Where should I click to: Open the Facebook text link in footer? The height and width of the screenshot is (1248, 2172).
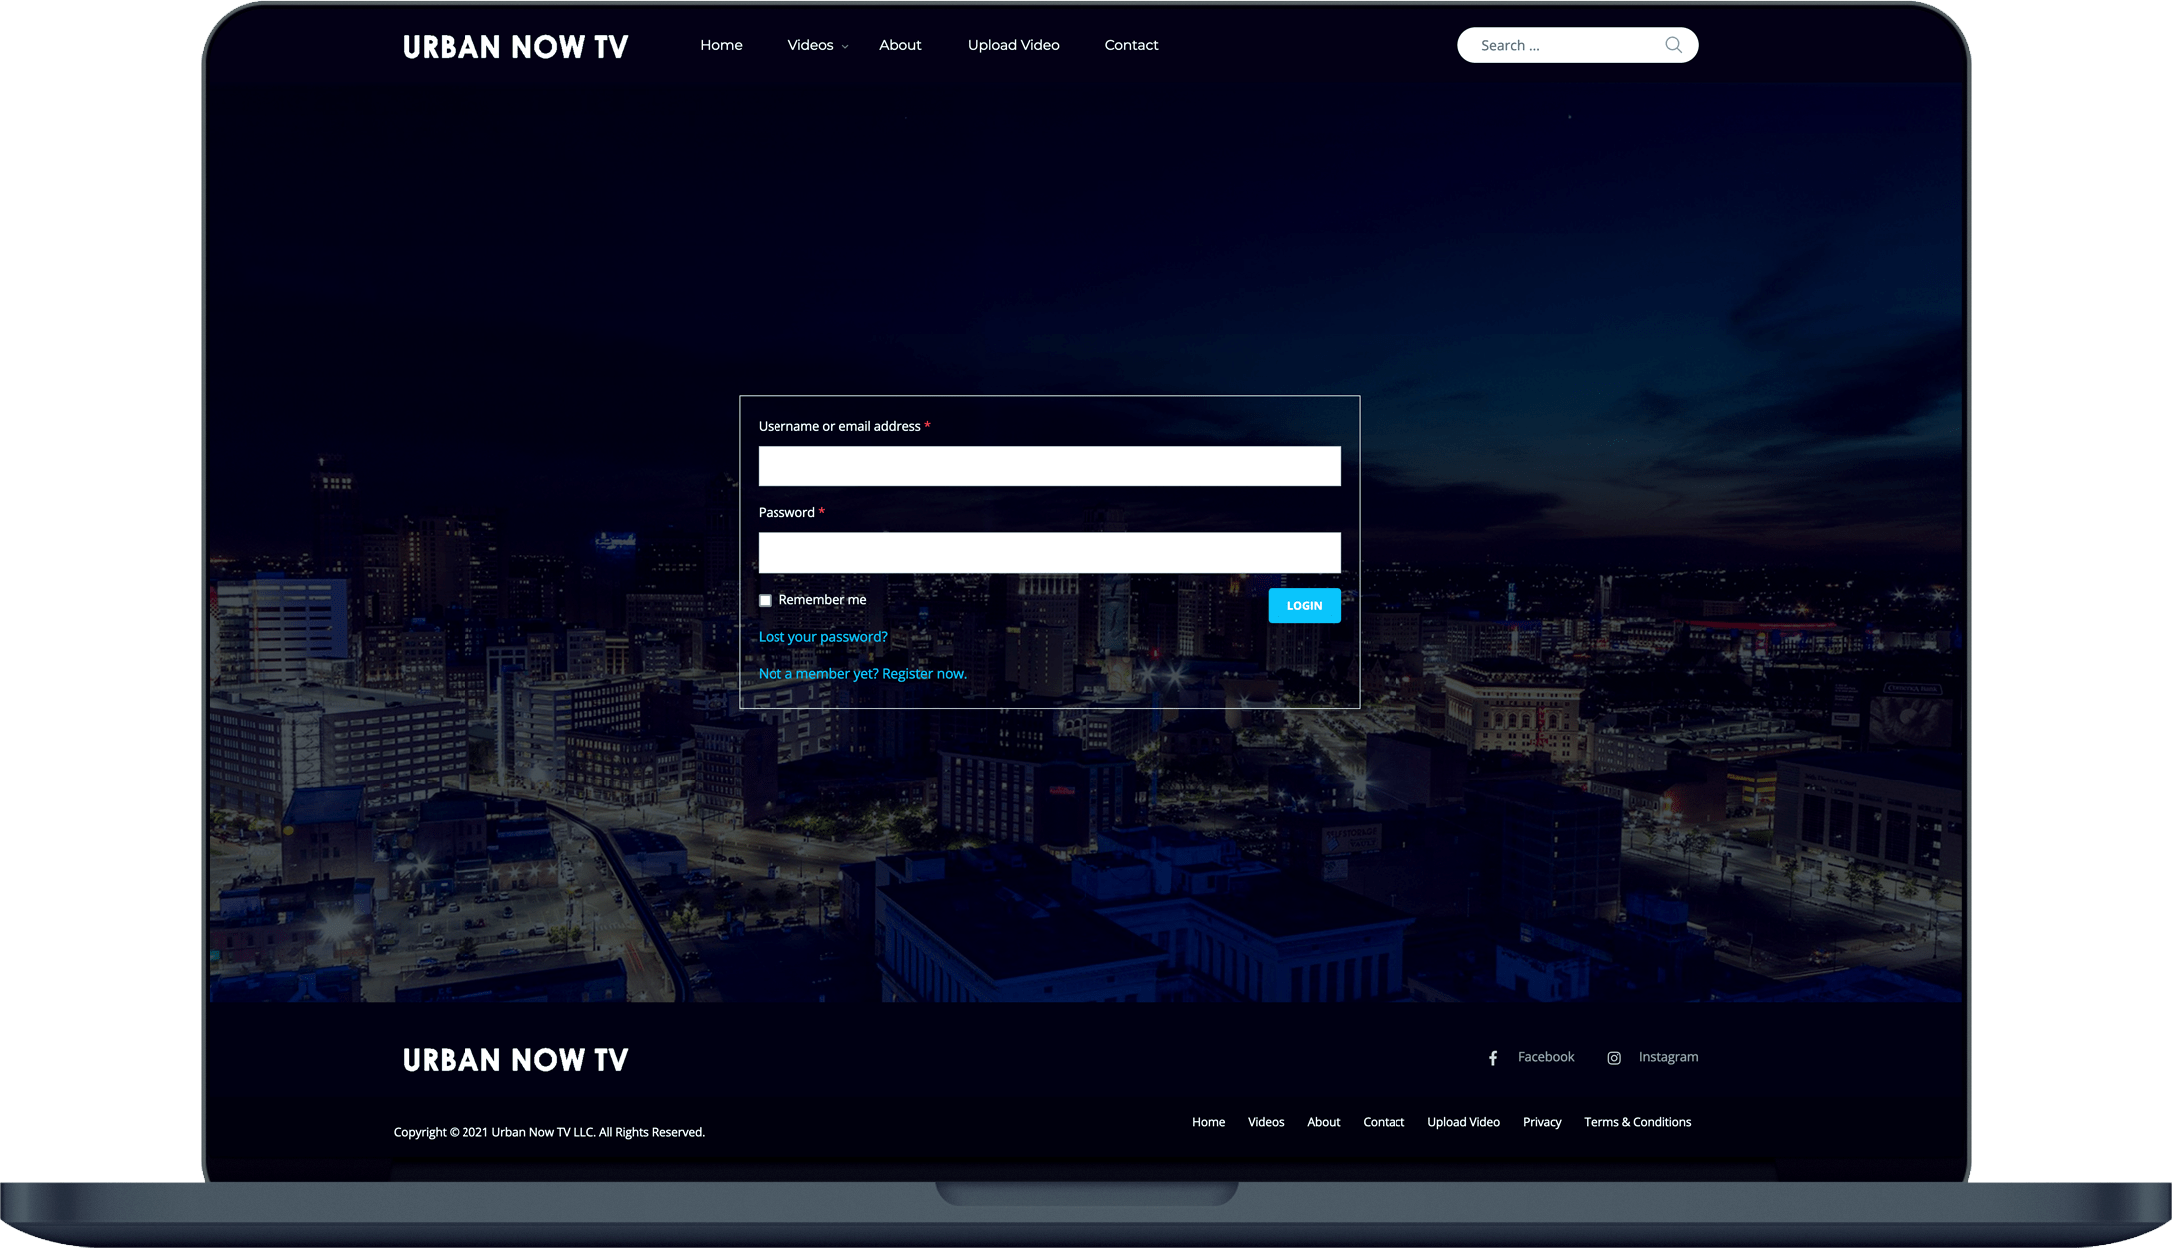tap(1546, 1057)
